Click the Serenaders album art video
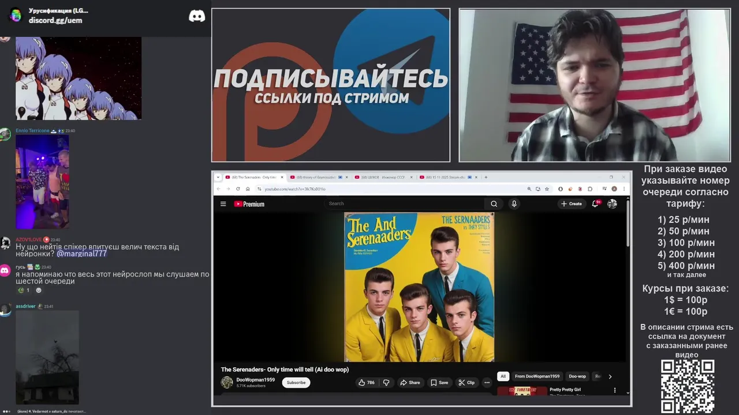 (419, 287)
